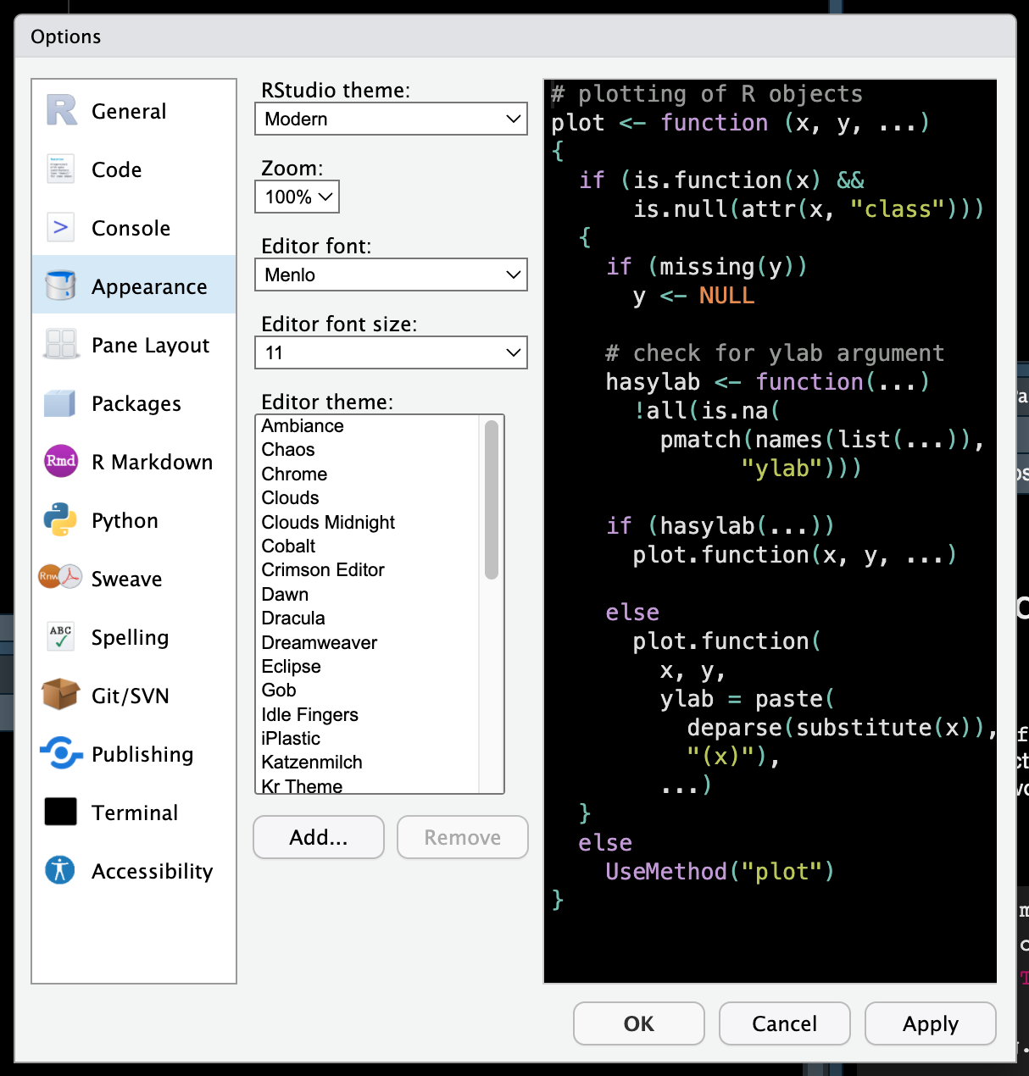Click the Git/SVN package icon
This screenshot has height=1076, width=1029.
click(60, 695)
